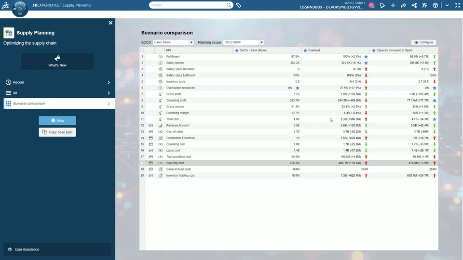Select row number 1
The width and height of the screenshot is (463, 260).
pyautogui.click(x=142, y=57)
